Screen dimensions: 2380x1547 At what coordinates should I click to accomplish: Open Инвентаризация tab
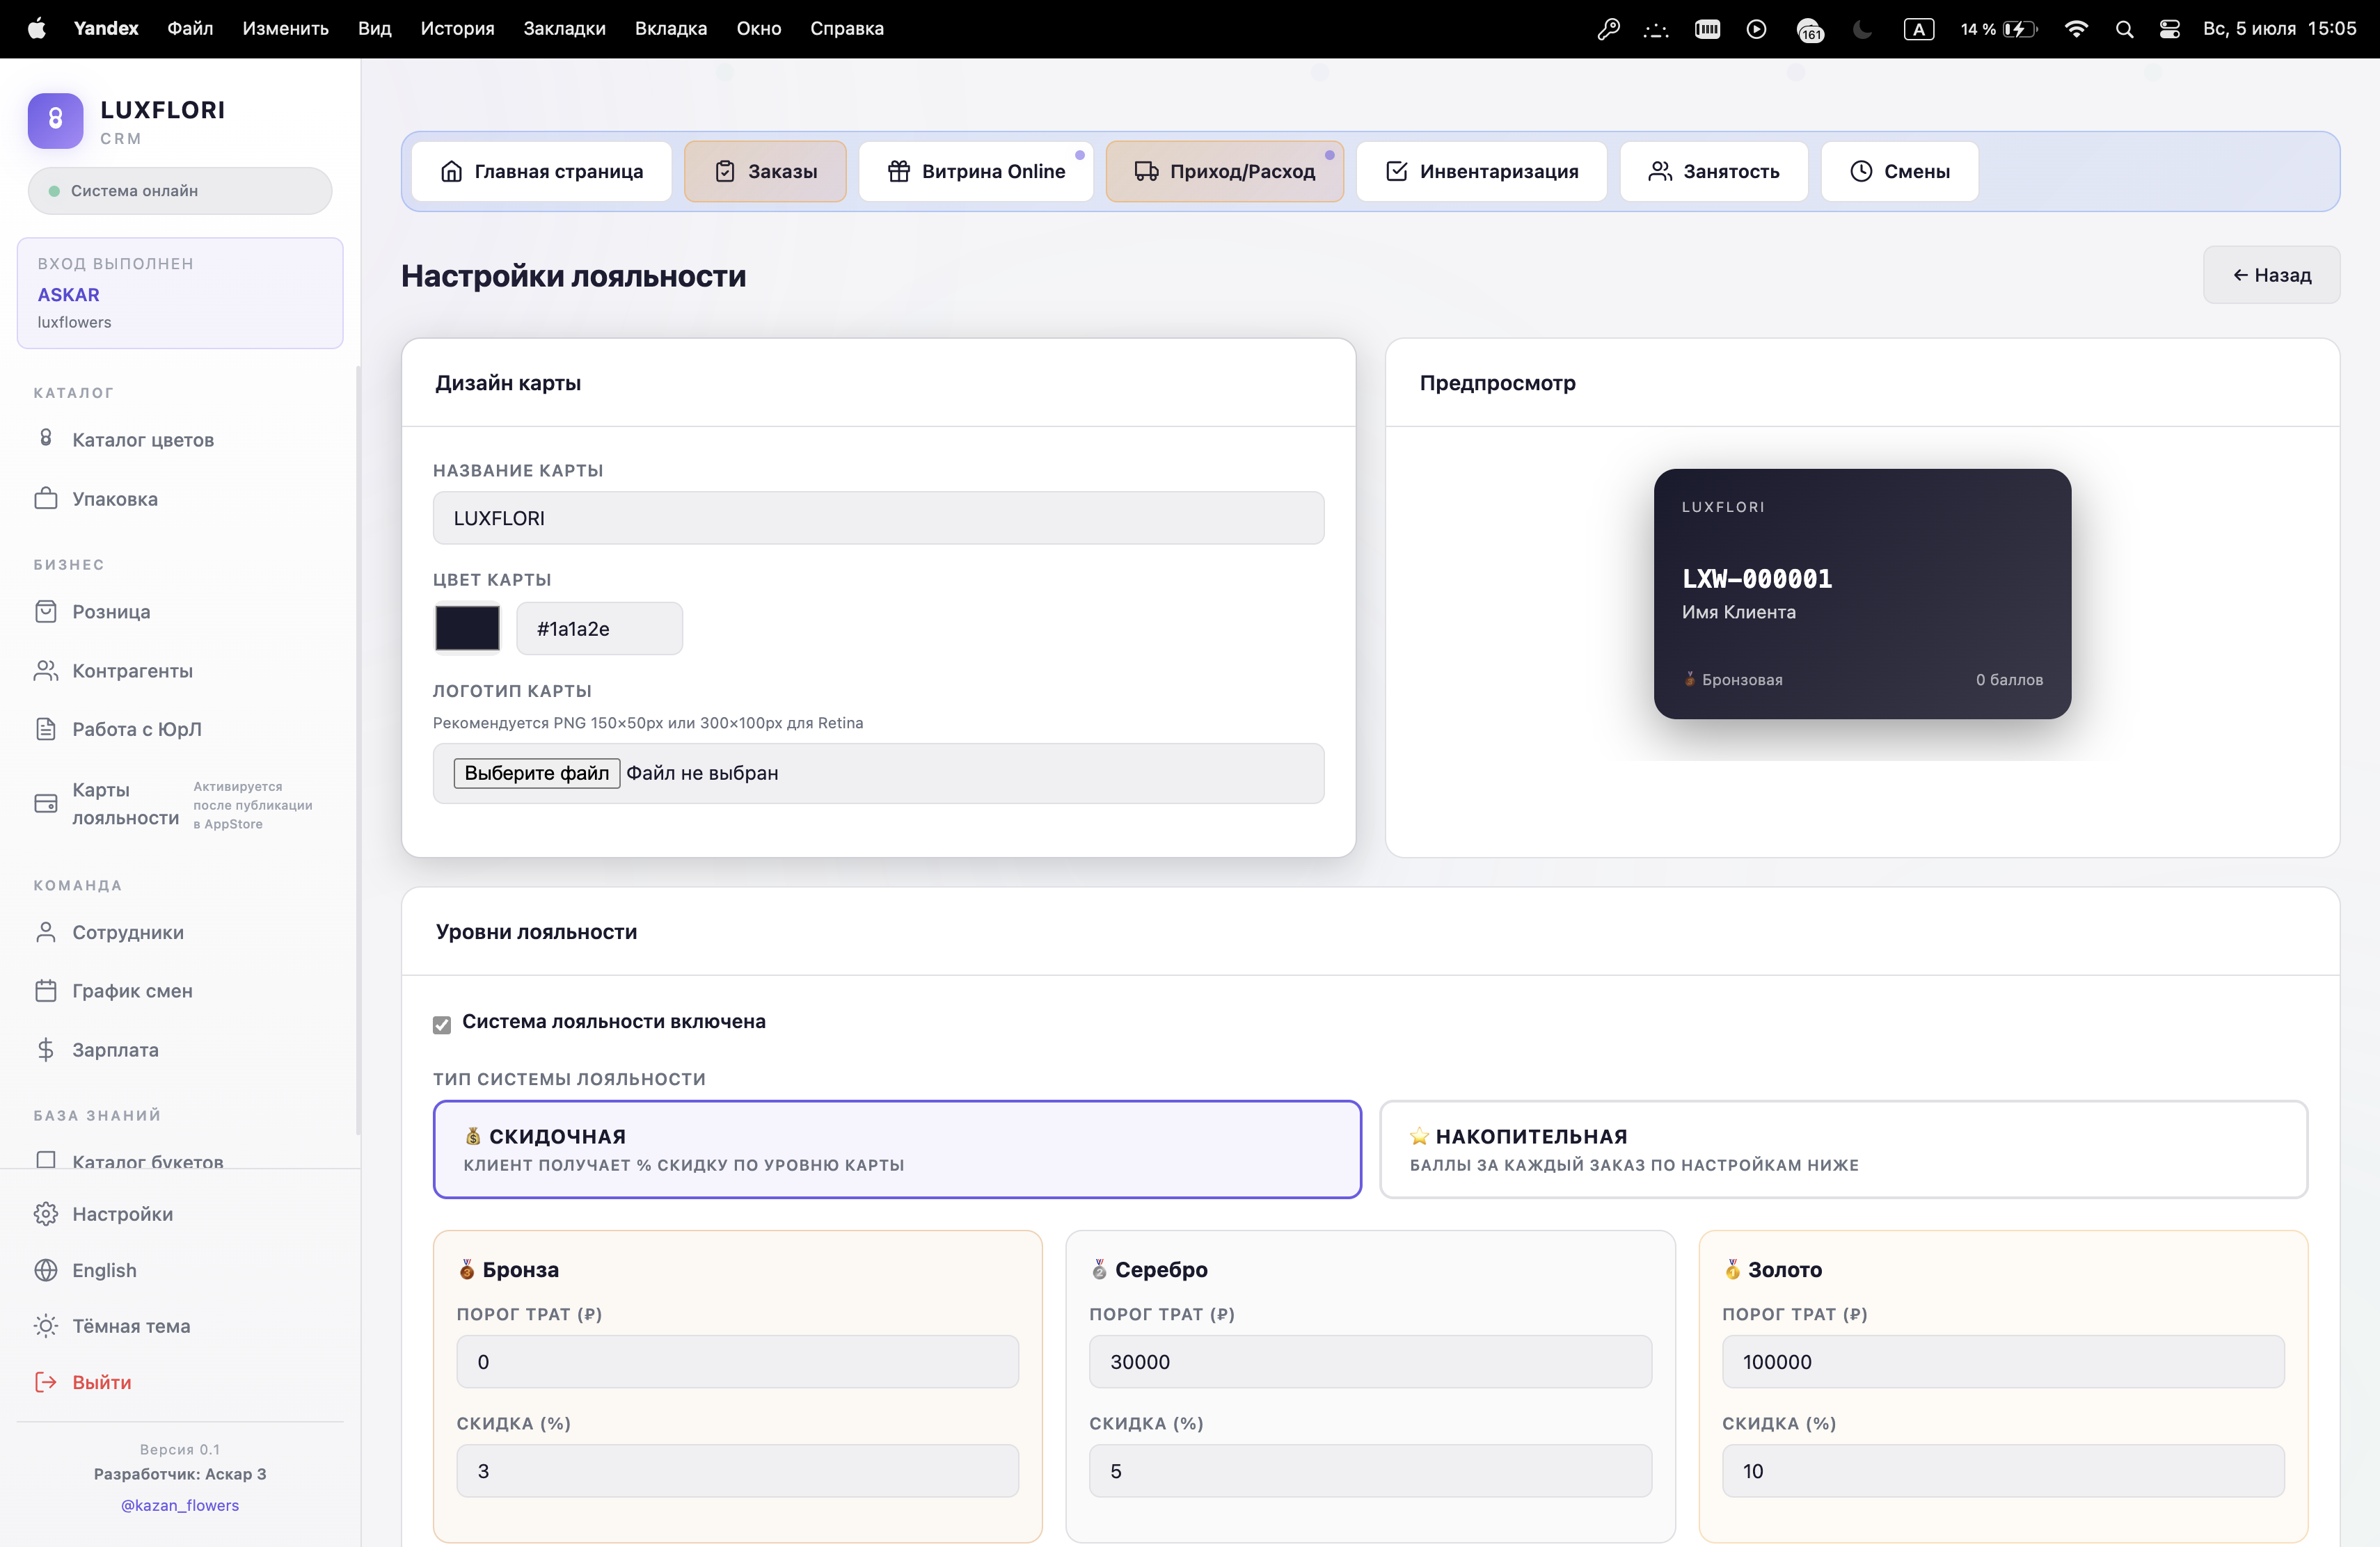(x=1482, y=171)
